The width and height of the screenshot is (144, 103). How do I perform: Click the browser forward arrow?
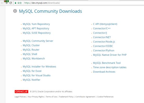[x=6, y=3]
